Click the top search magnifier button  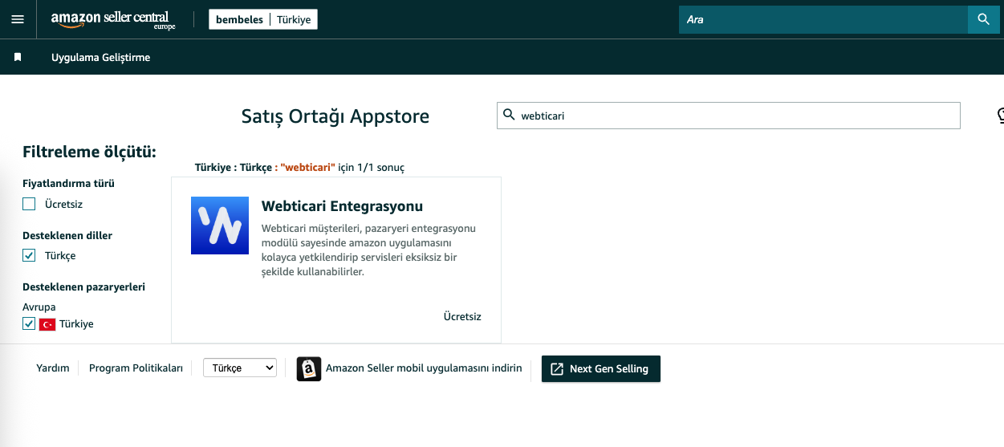coord(983,19)
